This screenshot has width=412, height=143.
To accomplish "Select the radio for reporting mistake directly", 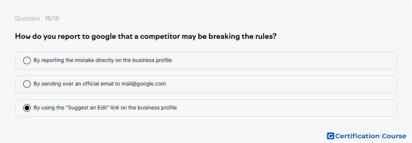I will pos(27,60).
